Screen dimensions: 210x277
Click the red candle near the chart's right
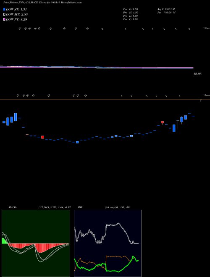click(x=162, y=122)
